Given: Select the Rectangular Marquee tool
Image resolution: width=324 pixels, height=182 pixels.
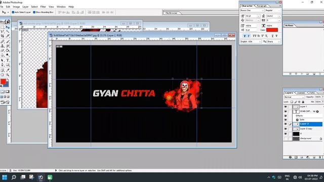Looking at the screenshot, I should tap(3, 27).
